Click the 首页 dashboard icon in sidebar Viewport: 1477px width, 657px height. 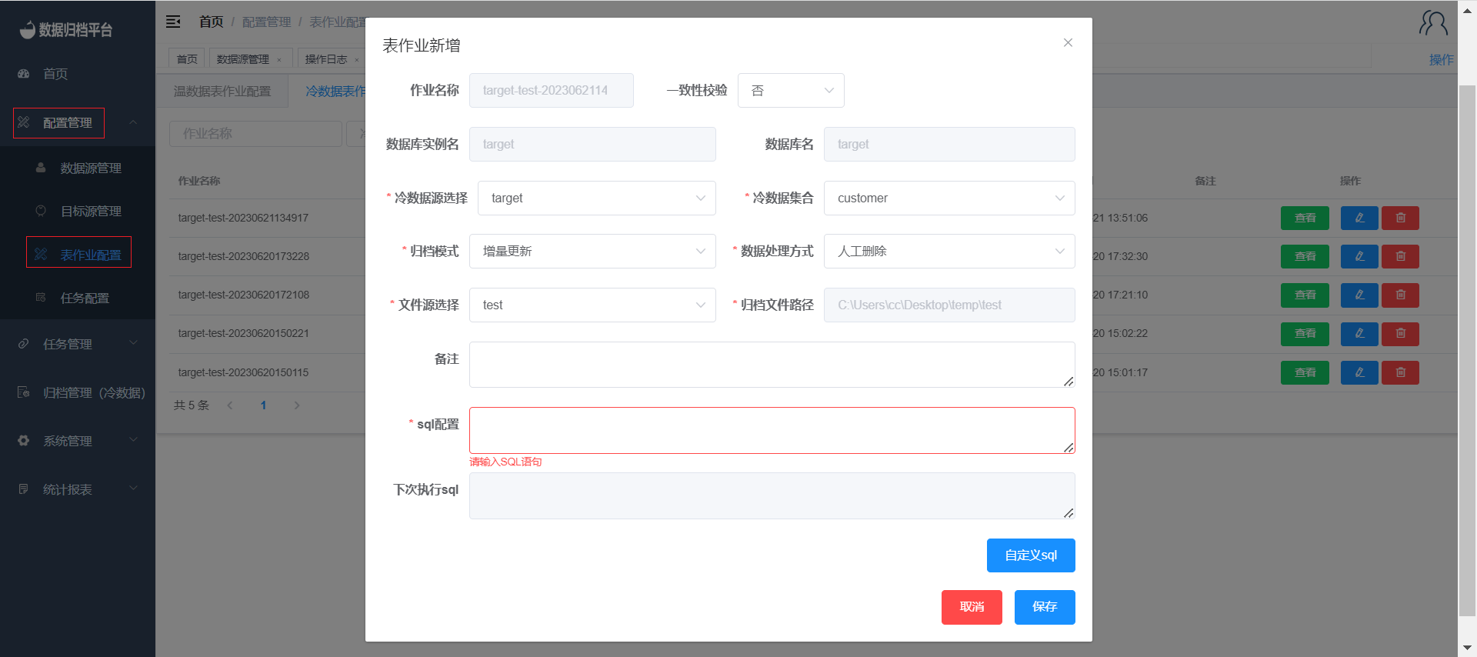pyautogui.click(x=24, y=74)
